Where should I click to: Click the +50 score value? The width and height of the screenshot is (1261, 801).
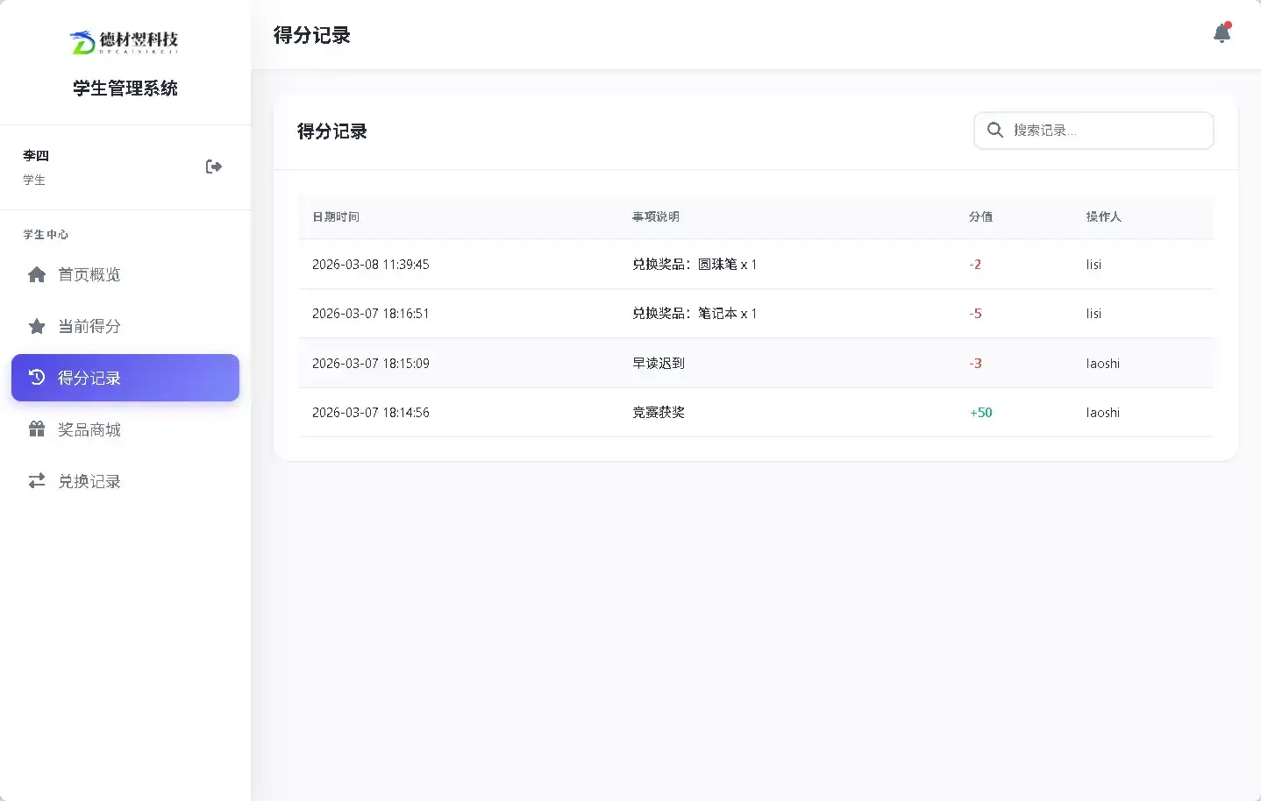[x=980, y=412]
